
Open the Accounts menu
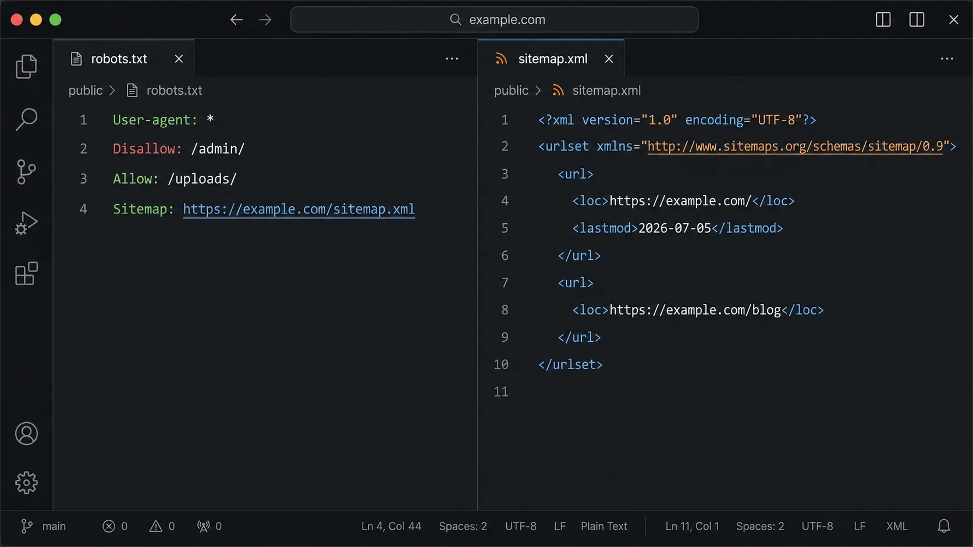tap(26, 434)
